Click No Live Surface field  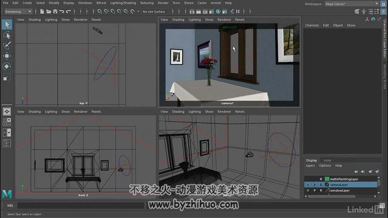[x=155, y=11]
